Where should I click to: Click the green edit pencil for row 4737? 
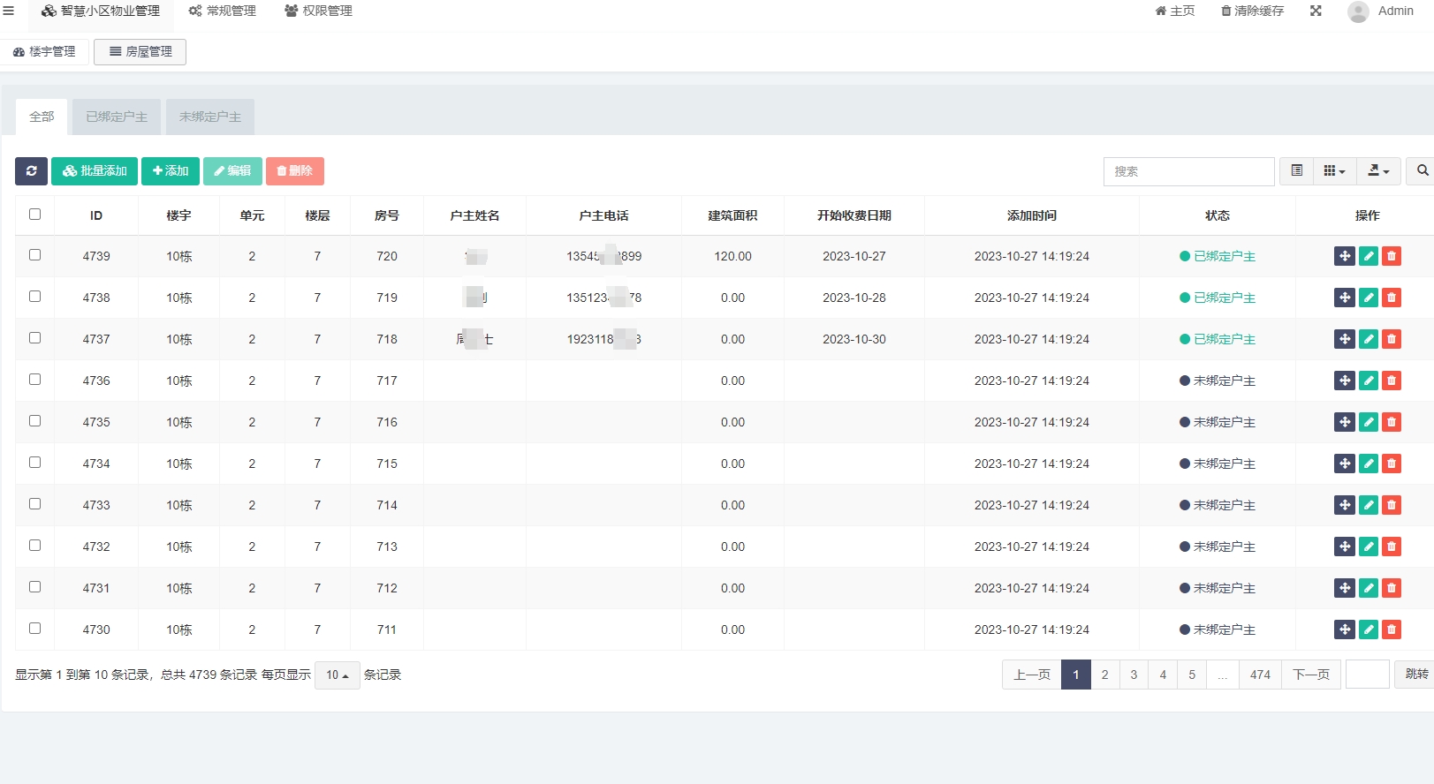[x=1369, y=339]
